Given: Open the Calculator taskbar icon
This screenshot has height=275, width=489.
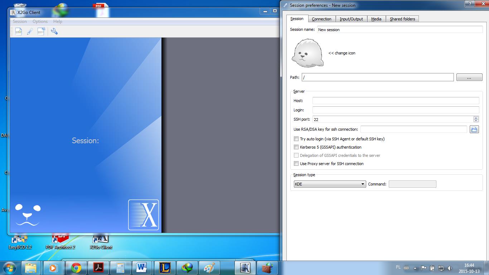Looking at the screenshot, I should tap(120, 268).
